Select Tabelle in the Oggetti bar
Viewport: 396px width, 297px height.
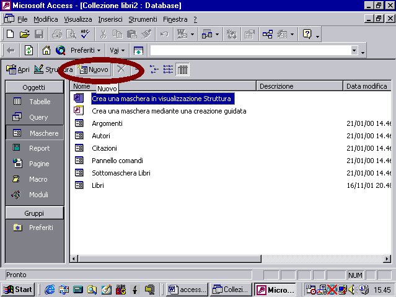(x=35, y=102)
